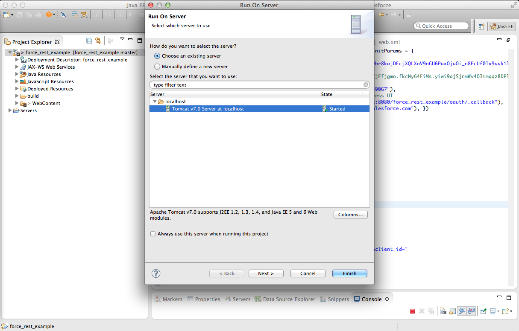Screen dimensions: 519x331
Task: Click the Columns... button
Action: click(350, 215)
